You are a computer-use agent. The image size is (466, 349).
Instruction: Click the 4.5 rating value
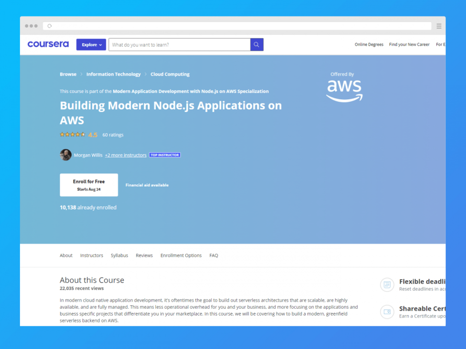pyautogui.click(x=93, y=135)
